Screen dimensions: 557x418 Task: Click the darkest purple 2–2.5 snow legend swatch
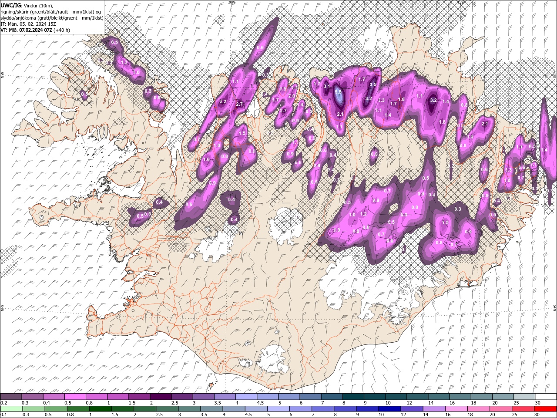[161, 397]
